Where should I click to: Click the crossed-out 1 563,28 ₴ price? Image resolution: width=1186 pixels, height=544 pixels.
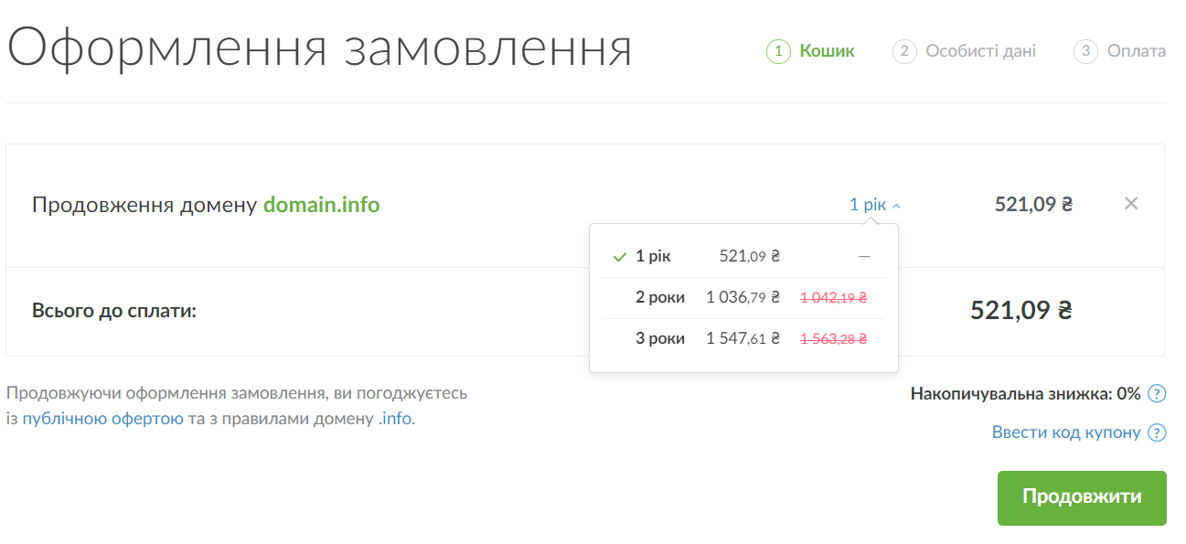[833, 338]
